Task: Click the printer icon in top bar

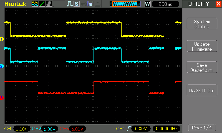Action: [97, 4]
